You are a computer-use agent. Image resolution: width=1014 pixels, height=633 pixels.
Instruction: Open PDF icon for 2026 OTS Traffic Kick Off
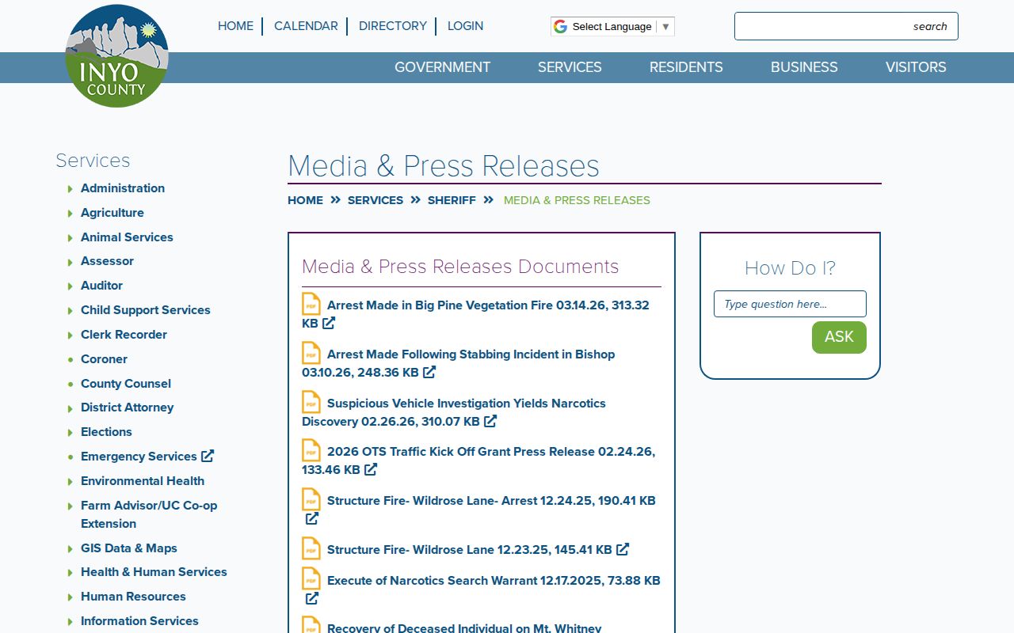(x=311, y=451)
